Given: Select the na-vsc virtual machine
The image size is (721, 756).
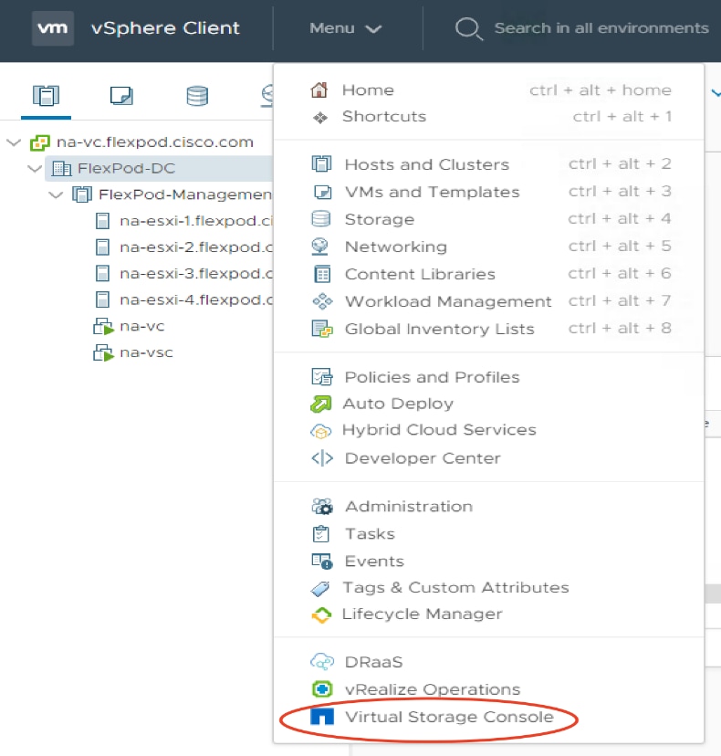Looking at the screenshot, I should (147, 352).
